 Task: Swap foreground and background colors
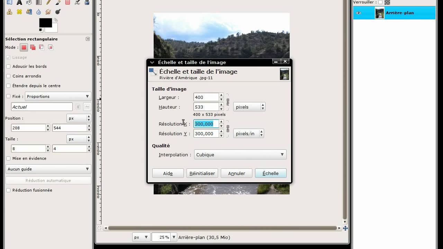pos(55,20)
